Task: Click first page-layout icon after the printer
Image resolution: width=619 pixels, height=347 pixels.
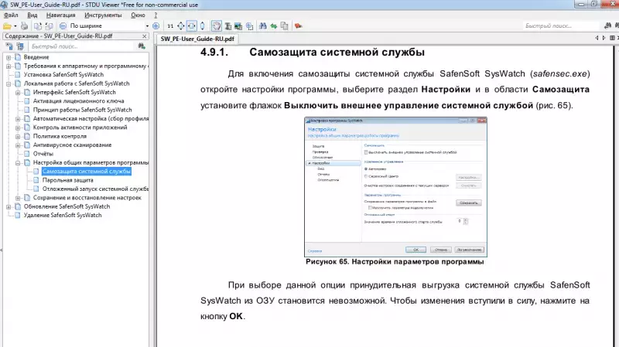Action: click(38, 26)
